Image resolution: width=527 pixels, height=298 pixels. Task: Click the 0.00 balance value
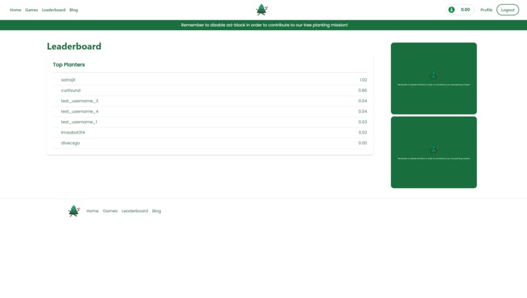pyautogui.click(x=465, y=10)
